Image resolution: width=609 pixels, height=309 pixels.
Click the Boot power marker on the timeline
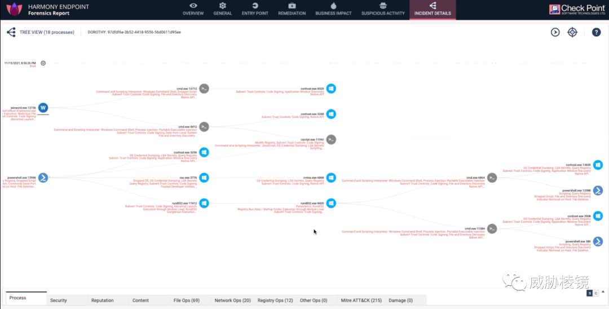(43, 63)
